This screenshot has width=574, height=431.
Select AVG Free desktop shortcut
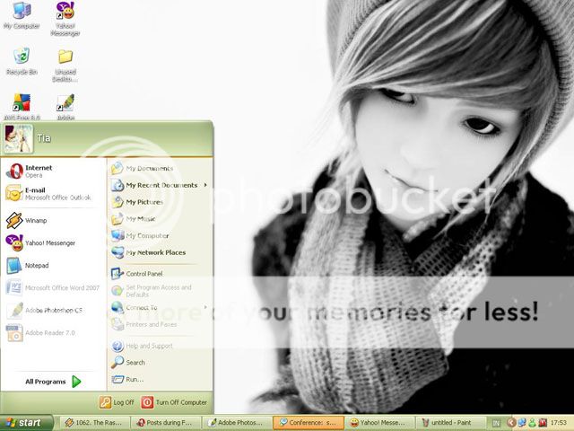(x=22, y=106)
